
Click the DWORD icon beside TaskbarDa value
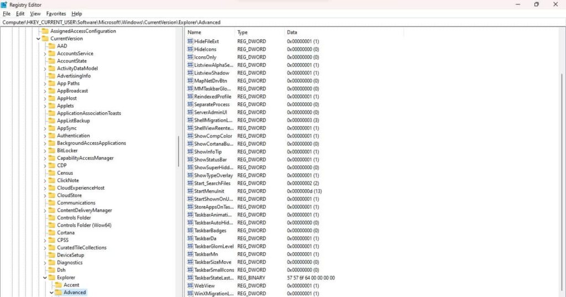coord(190,238)
